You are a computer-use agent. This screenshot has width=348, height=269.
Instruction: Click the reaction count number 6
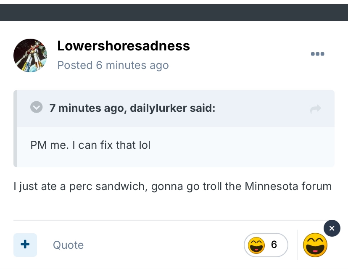(274, 245)
